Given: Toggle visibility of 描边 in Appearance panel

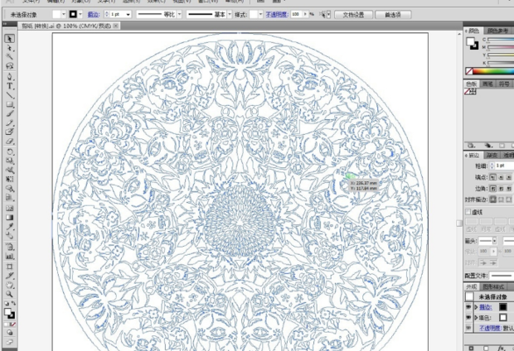Looking at the screenshot, I should (469, 306).
